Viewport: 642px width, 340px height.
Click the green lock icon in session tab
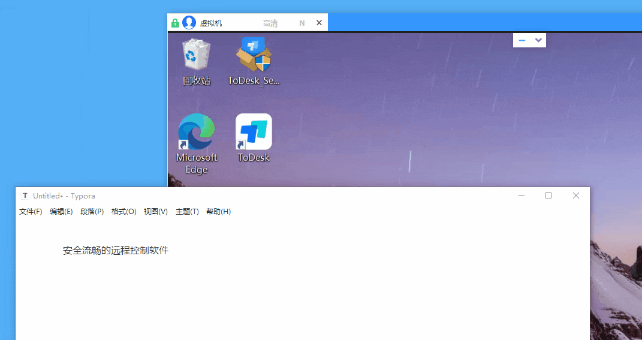tap(175, 23)
